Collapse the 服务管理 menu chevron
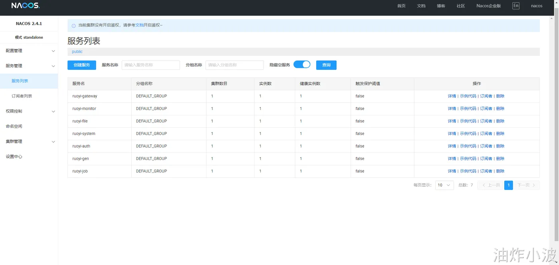Screen dimensions: 559x265 [x=54, y=66]
